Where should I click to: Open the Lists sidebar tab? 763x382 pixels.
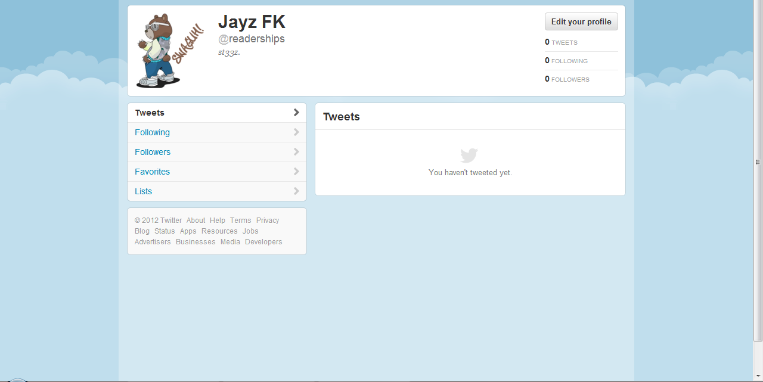point(217,191)
